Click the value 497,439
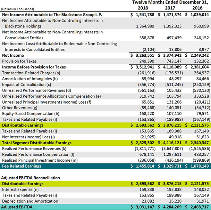 click(174, 38)
